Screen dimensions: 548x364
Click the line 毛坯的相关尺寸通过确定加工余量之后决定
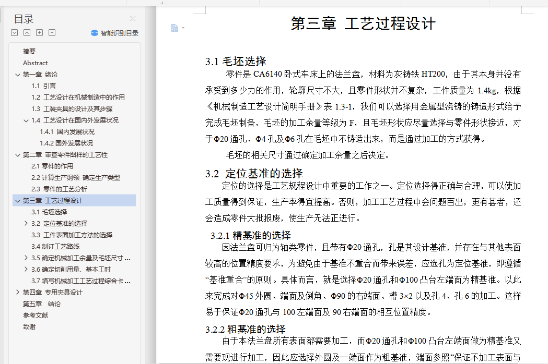308,155
